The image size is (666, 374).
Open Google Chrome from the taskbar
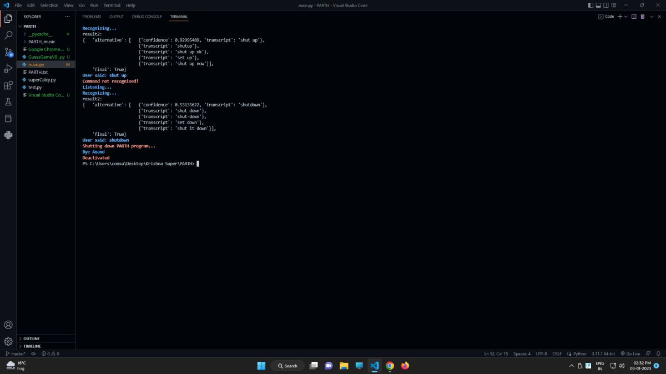pyautogui.click(x=390, y=366)
